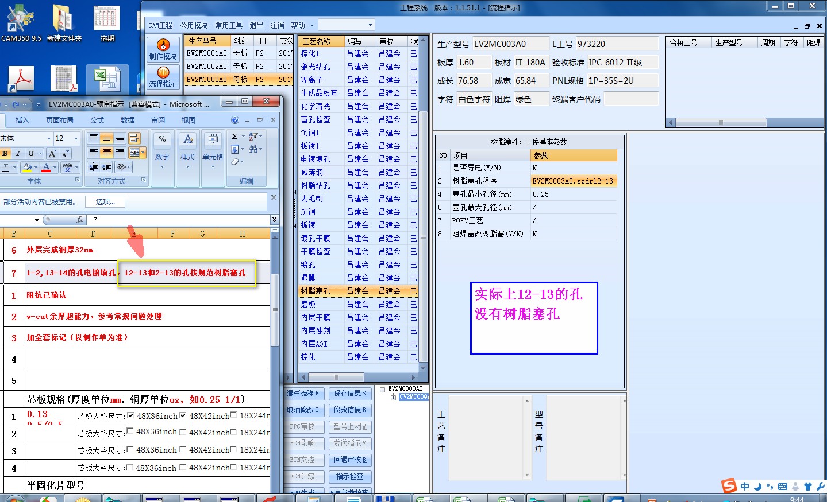
Task: Click the Find binoculars icon in Excel
Action: pyautogui.click(x=253, y=149)
